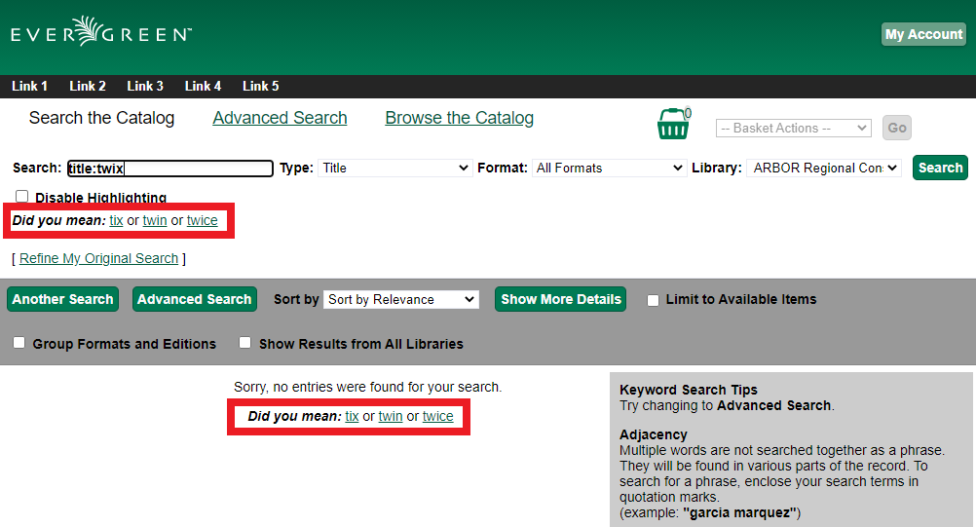Click Link 3 in navigation bar
This screenshot has height=527, width=976.
click(145, 86)
